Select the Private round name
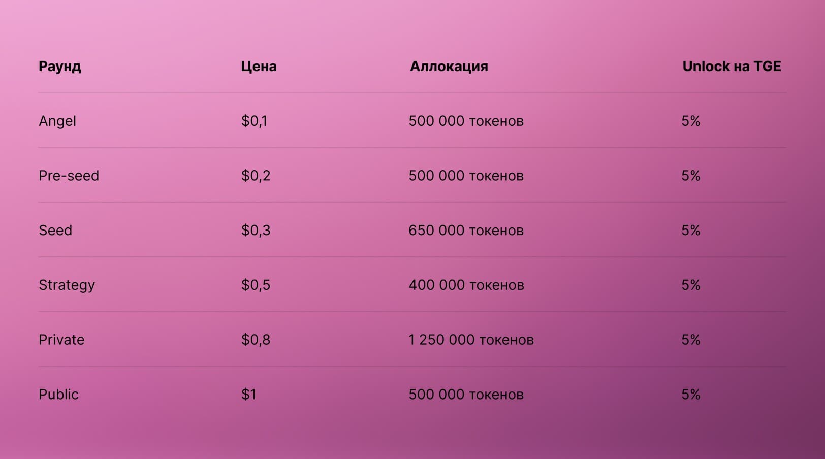 point(61,340)
